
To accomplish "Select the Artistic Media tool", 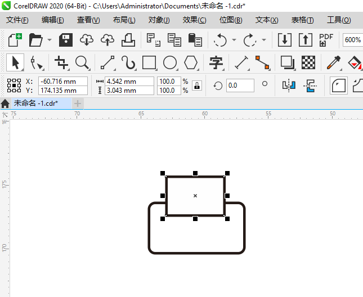I will coord(128,62).
